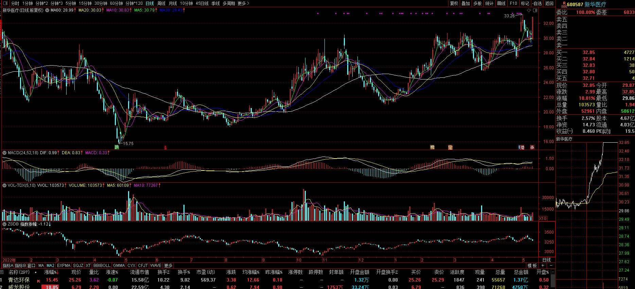Expand the 更多 time period menu

tap(243, 3)
